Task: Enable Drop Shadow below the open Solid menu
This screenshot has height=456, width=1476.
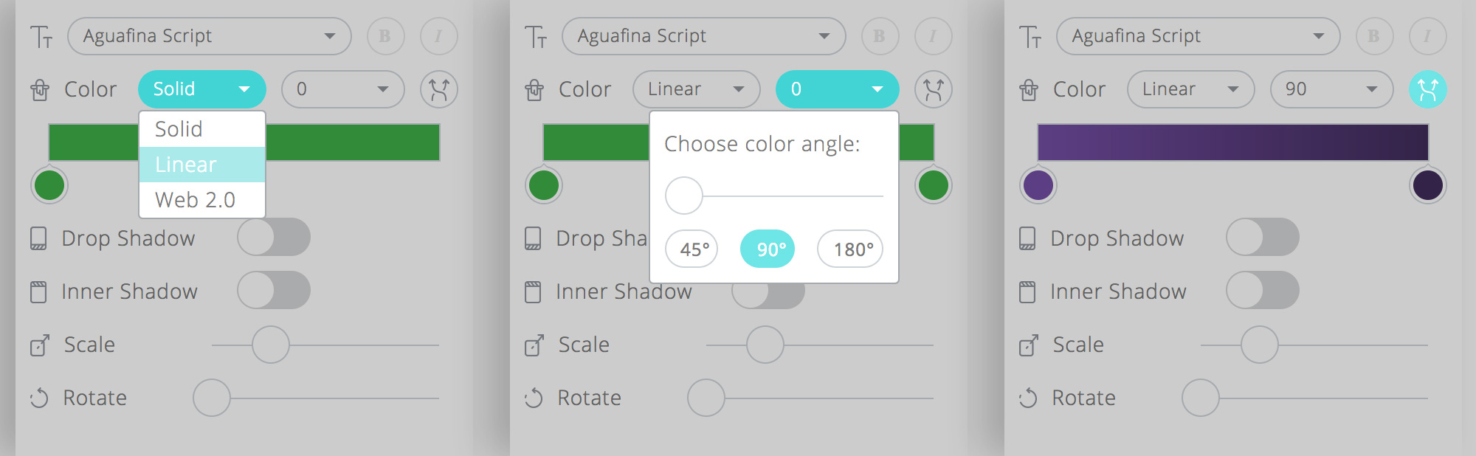Action: tap(273, 238)
